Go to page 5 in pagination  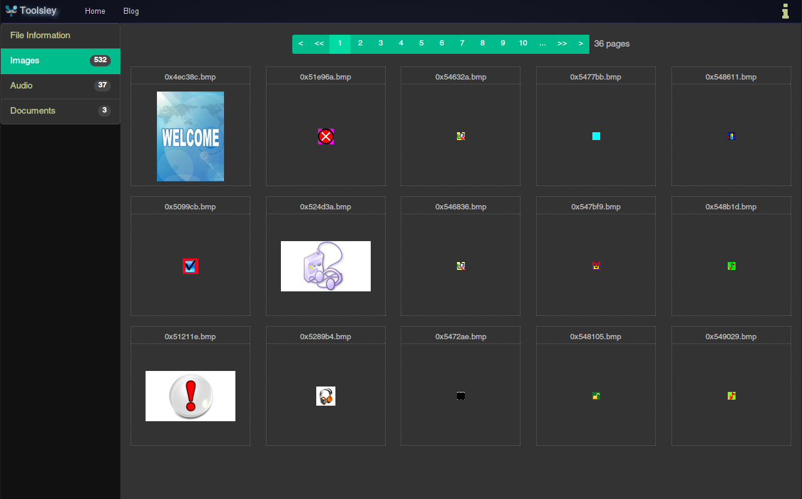tap(422, 44)
